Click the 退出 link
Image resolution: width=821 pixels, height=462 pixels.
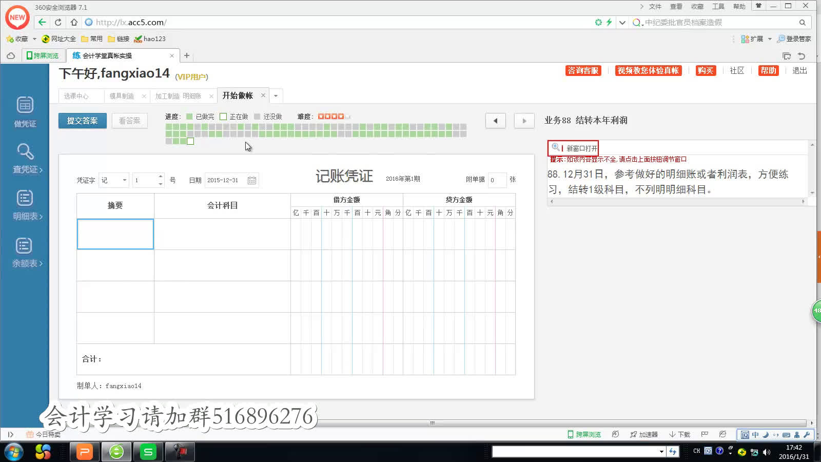[799, 70]
